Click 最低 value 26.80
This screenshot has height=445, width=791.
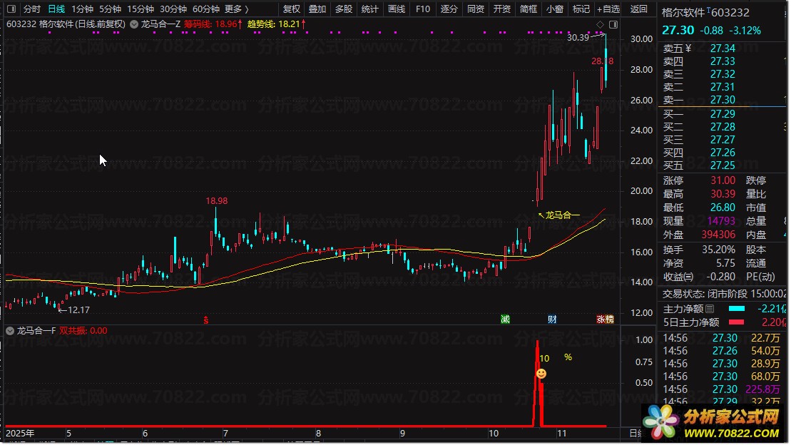[723, 208]
